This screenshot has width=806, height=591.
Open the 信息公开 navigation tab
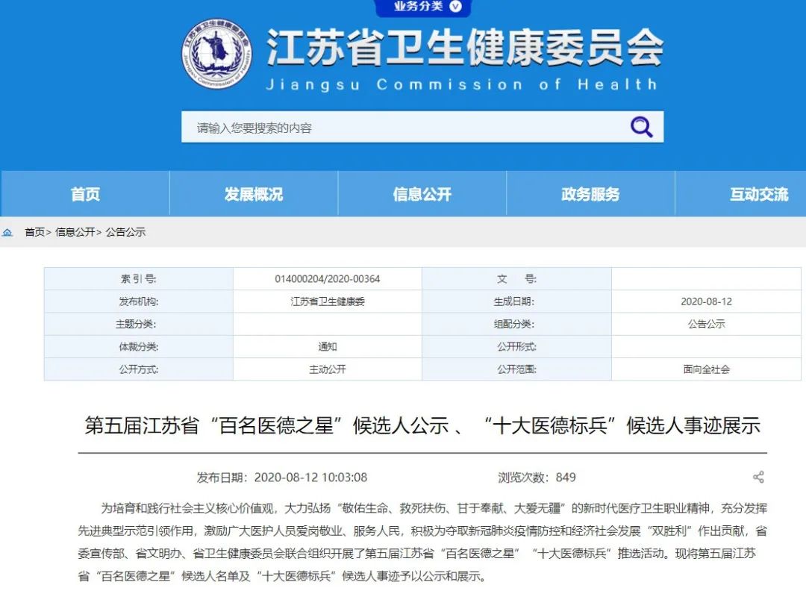pos(422,194)
